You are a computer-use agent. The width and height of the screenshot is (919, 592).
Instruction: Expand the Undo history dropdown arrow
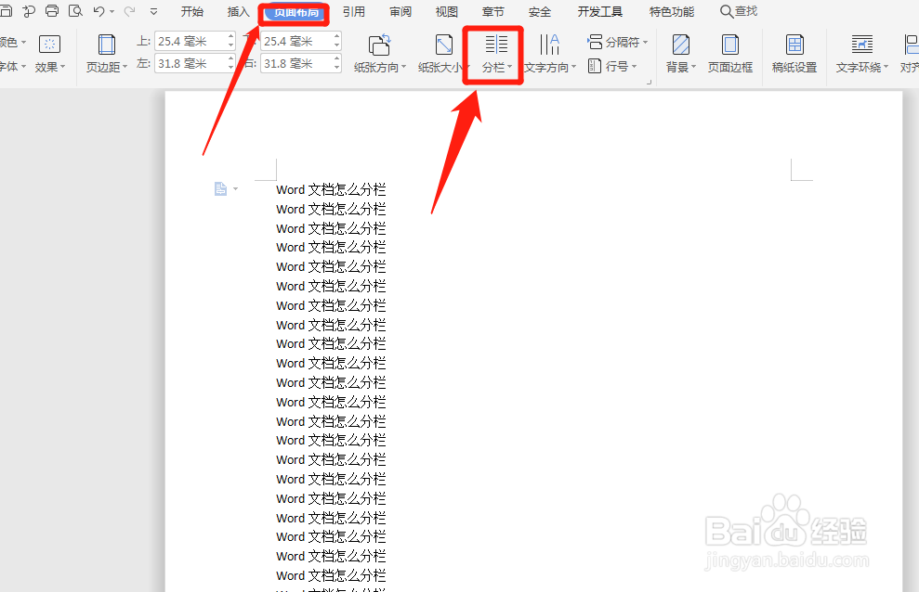[112, 11]
